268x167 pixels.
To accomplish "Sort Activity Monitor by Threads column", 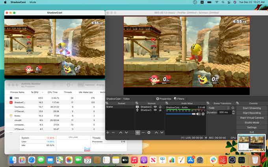I will click(x=68, y=92).
